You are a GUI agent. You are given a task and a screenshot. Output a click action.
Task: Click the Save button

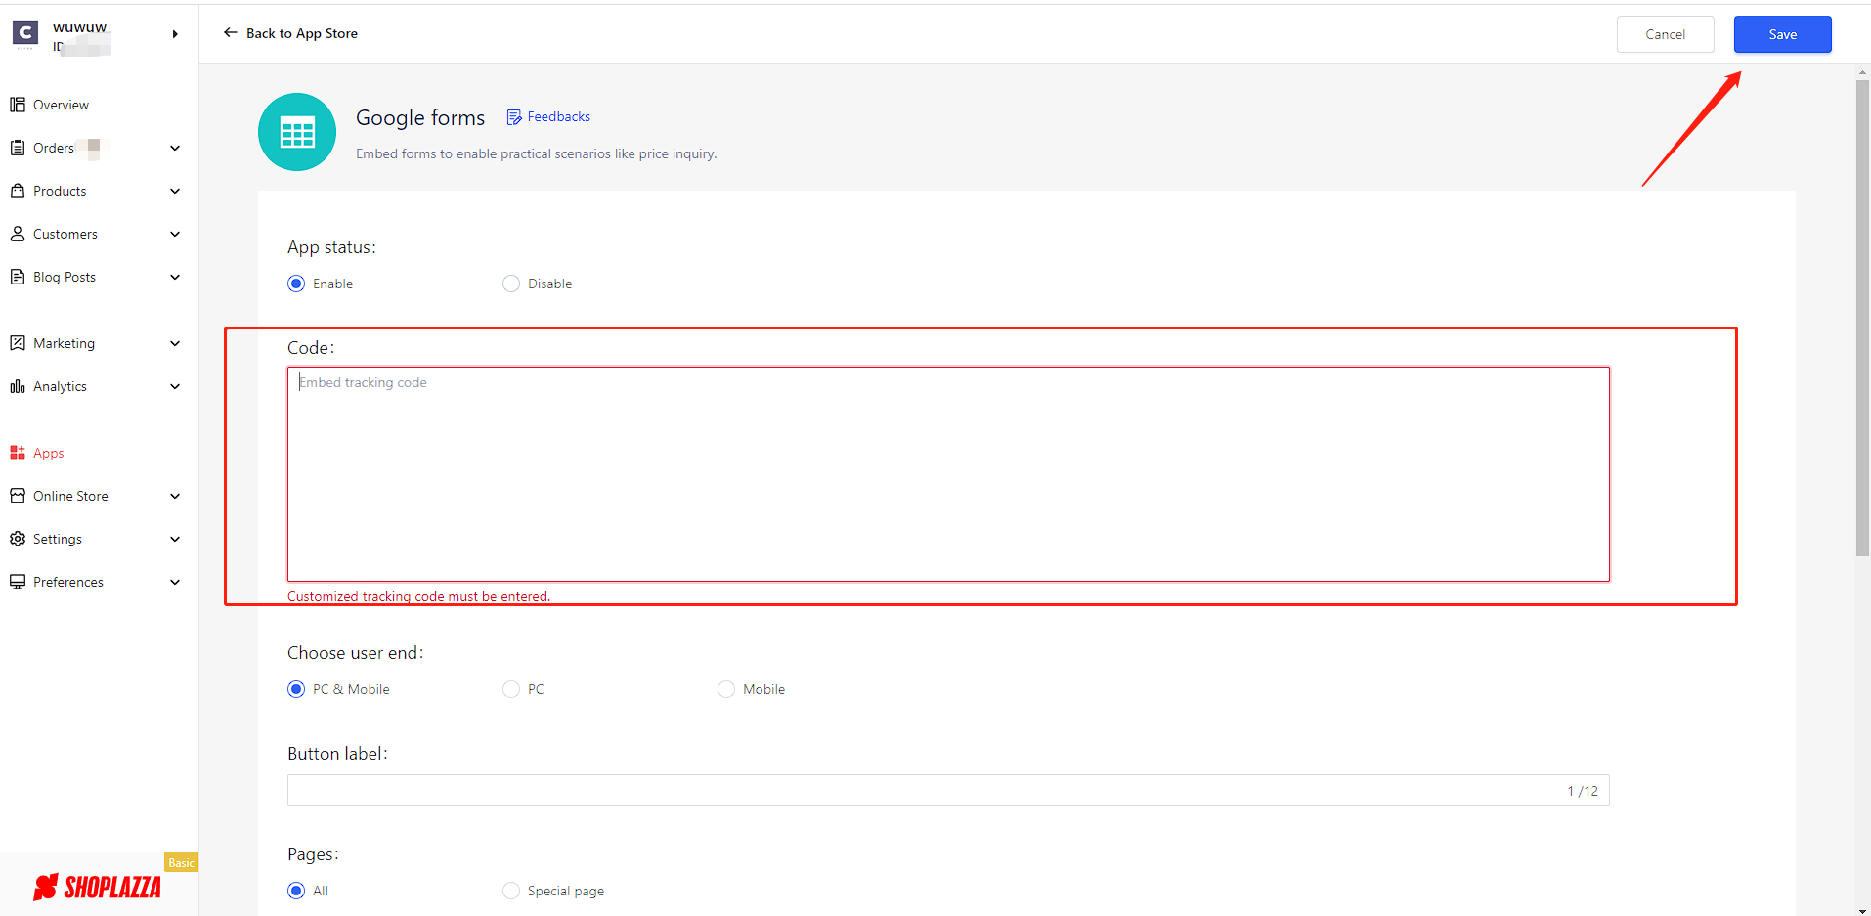tap(1782, 34)
